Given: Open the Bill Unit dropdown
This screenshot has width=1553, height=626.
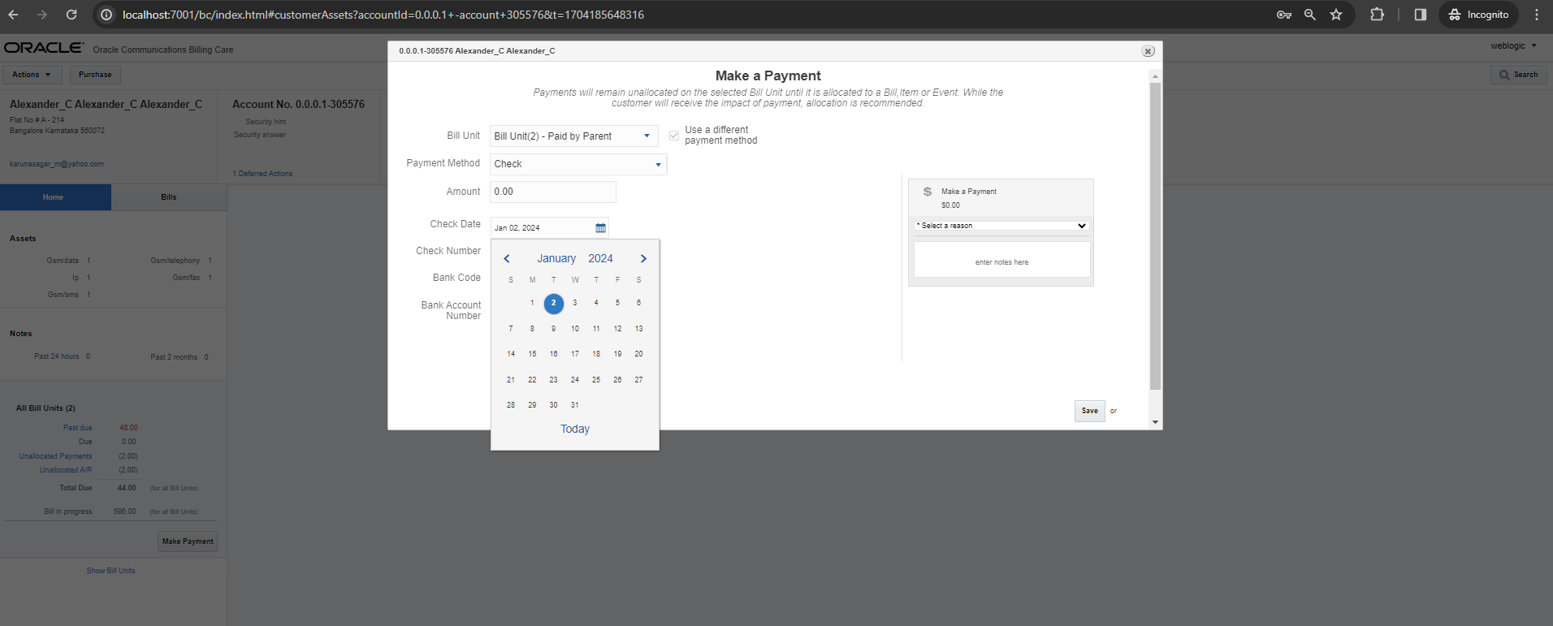Looking at the screenshot, I should coord(574,136).
